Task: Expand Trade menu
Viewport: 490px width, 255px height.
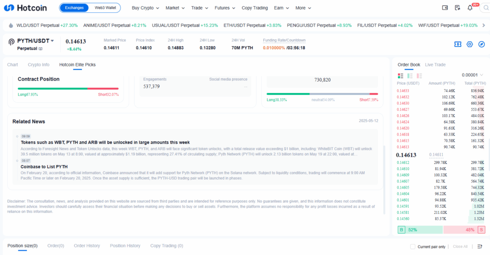Action: click(200, 8)
